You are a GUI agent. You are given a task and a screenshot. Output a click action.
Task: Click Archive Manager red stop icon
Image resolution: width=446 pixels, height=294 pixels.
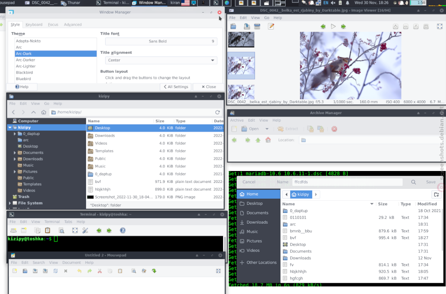coord(334,129)
